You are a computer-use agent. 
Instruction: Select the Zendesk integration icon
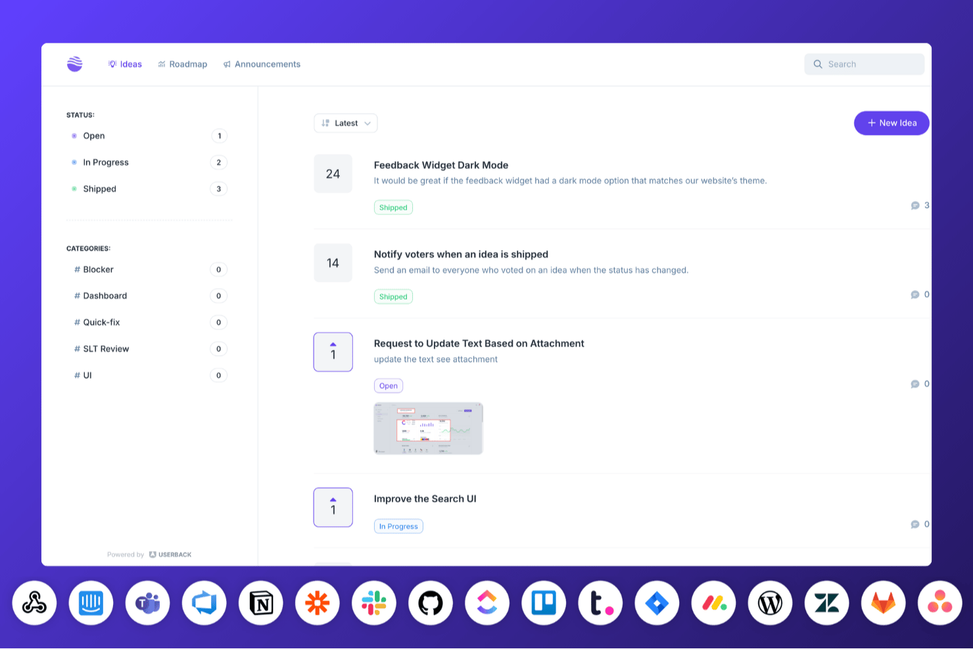(x=826, y=603)
